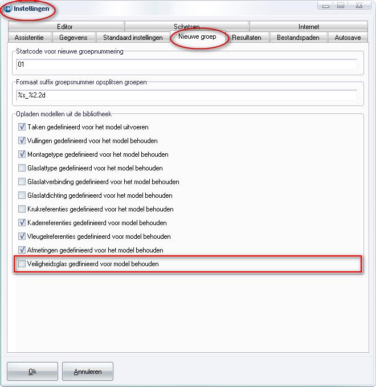Switch to the Internet tab
Image resolution: width=376 pixels, height=387 pixels.
308,26
